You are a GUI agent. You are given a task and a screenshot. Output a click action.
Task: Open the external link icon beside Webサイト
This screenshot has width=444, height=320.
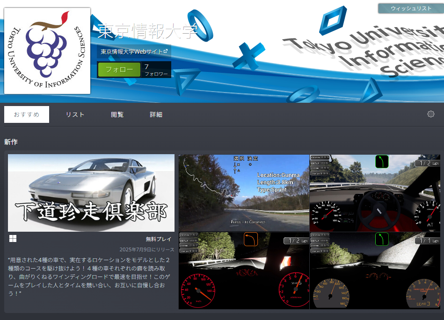166,51
